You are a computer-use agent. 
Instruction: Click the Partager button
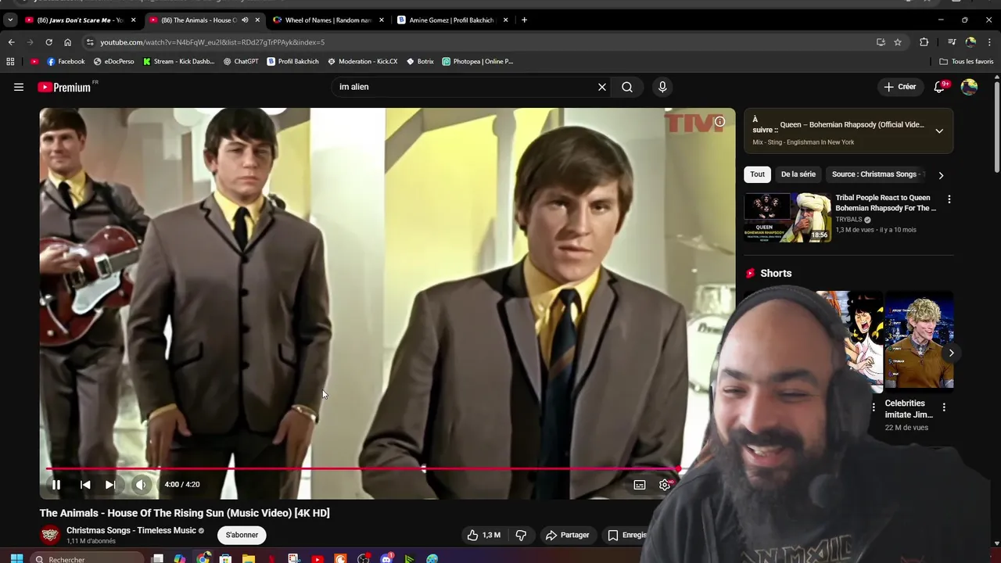pyautogui.click(x=567, y=535)
